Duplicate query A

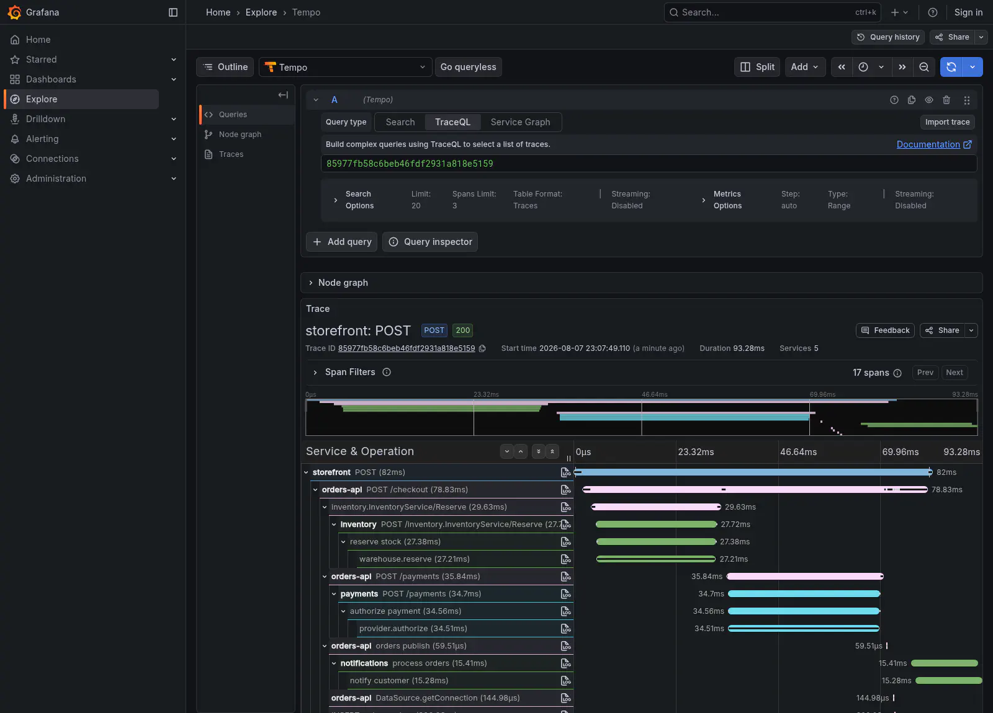pos(912,100)
